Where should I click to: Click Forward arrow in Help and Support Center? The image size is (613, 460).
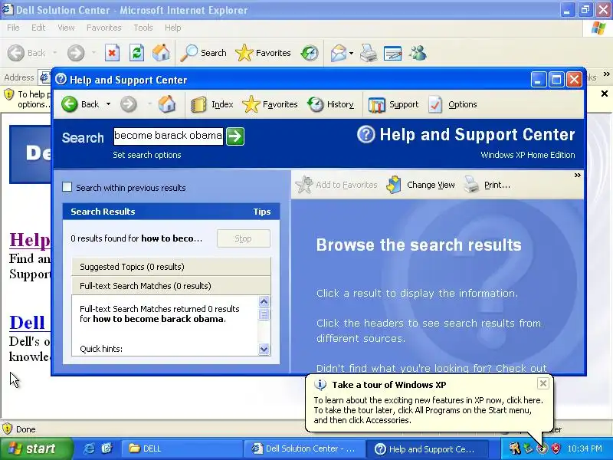pos(128,104)
